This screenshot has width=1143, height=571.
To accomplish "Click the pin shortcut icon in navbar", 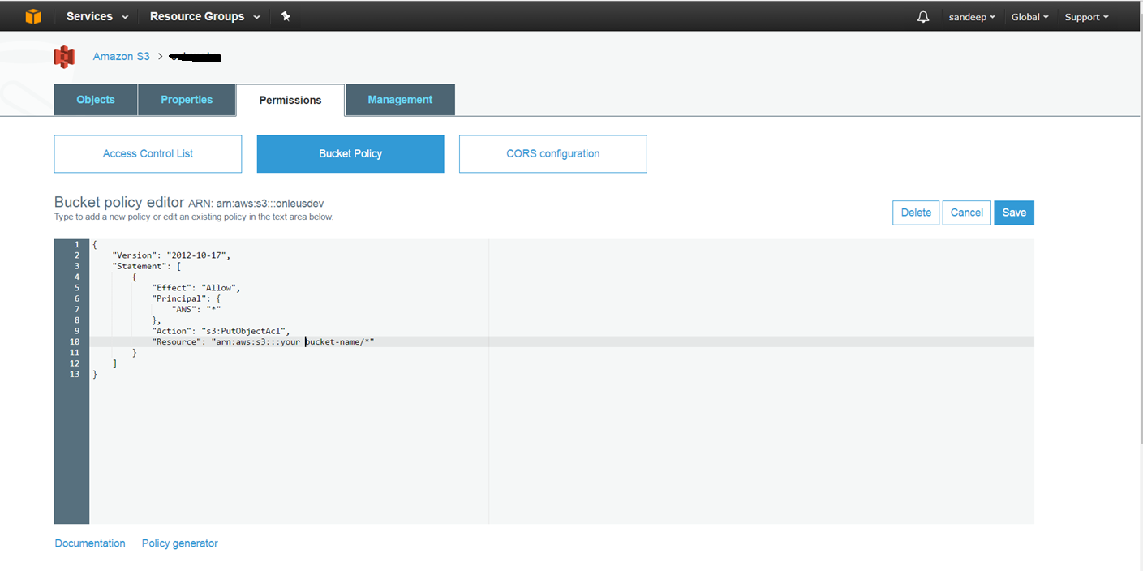I will pyautogui.click(x=286, y=16).
